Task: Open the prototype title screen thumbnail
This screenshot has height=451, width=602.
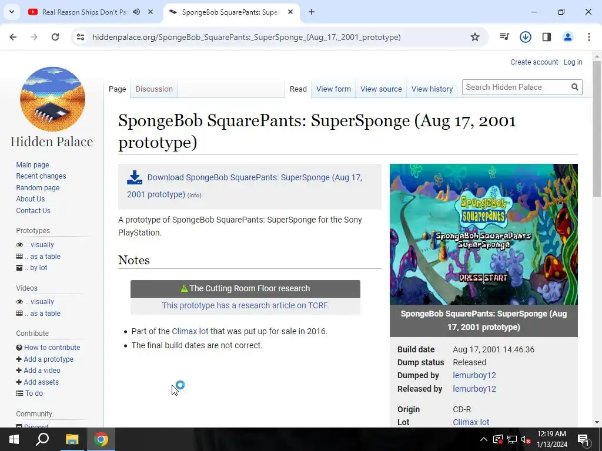Action: coord(483,234)
